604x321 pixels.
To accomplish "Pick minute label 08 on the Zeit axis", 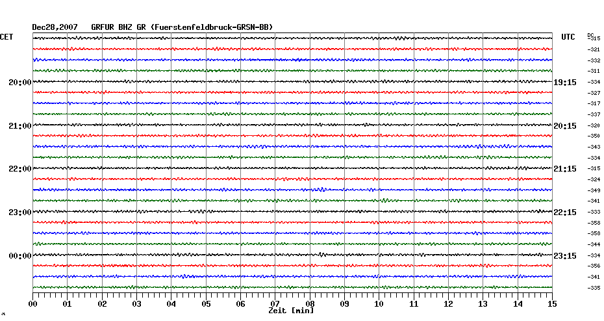I will pos(310,304).
